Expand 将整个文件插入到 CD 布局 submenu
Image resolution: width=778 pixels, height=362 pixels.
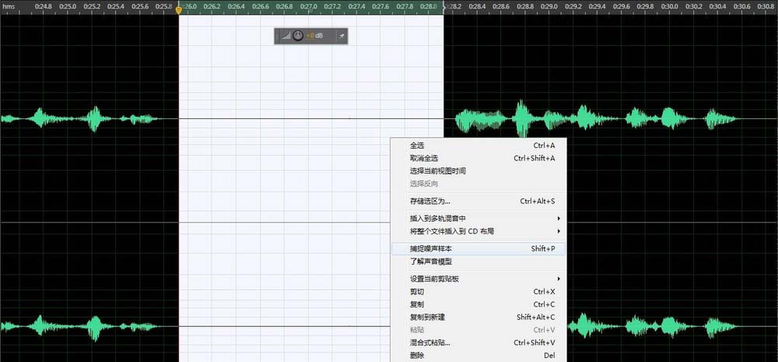(x=478, y=231)
